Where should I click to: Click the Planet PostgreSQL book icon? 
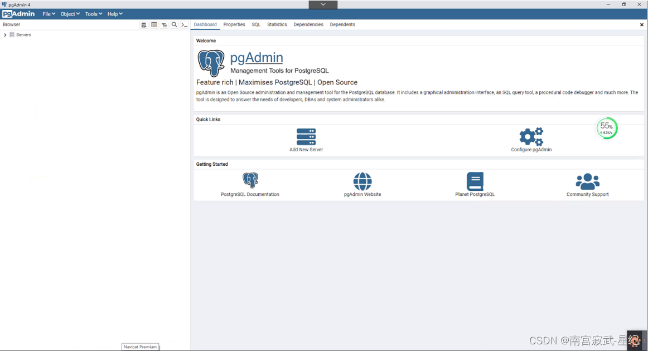pyautogui.click(x=475, y=181)
